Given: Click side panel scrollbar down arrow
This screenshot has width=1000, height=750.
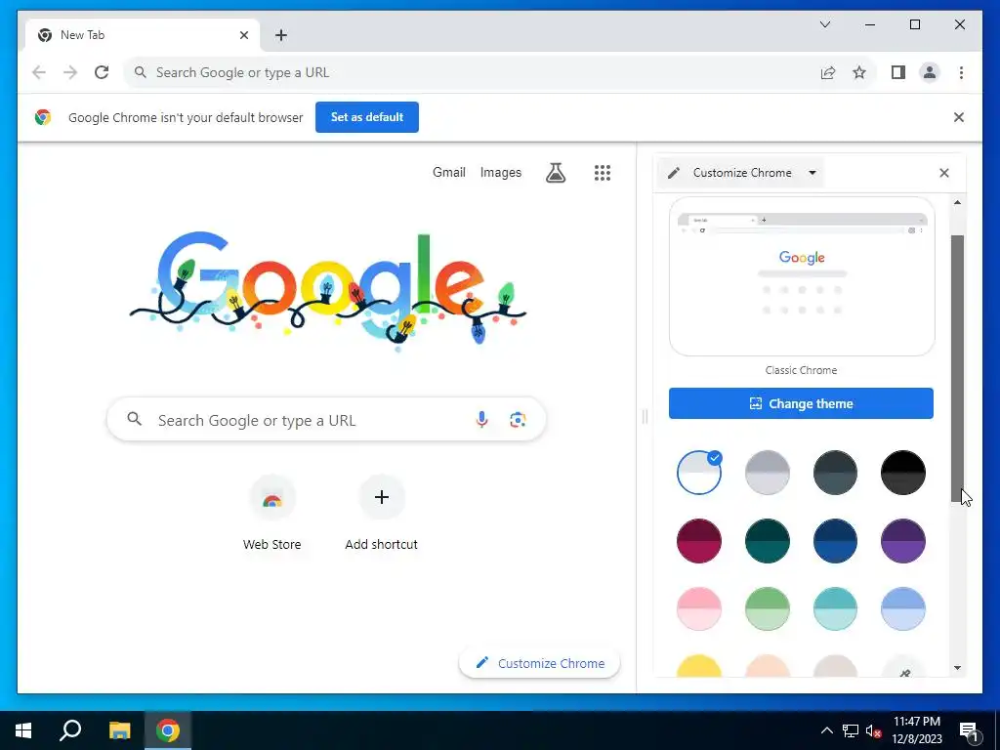Looking at the screenshot, I should click(x=957, y=668).
